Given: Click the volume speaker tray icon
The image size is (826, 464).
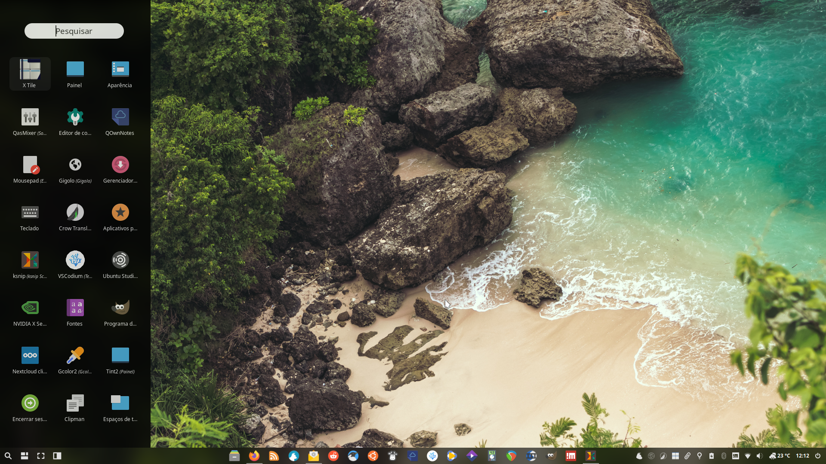Looking at the screenshot, I should 760,456.
